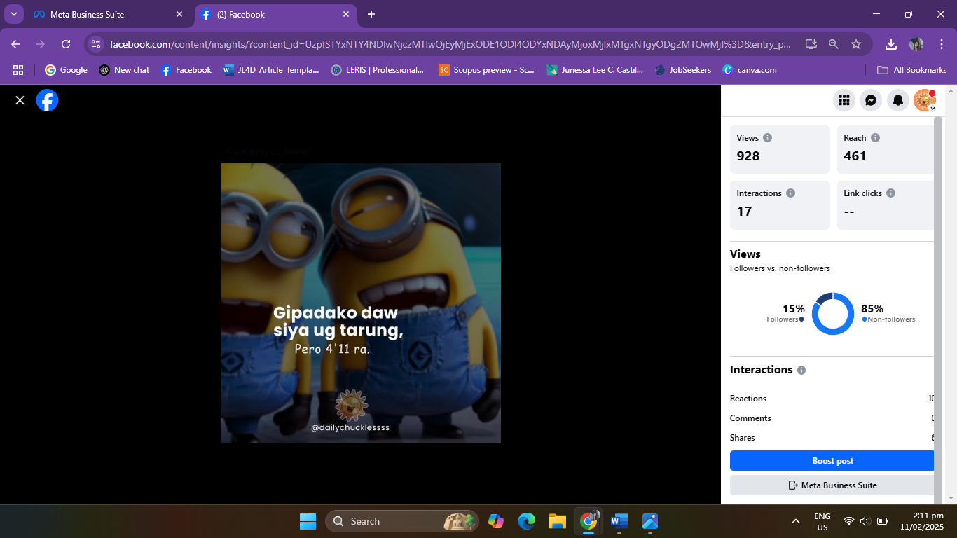
Task: Open the notifications bell
Action: click(x=897, y=100)
